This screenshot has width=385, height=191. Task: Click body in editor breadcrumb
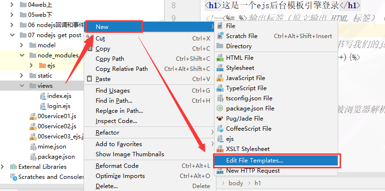236,183
